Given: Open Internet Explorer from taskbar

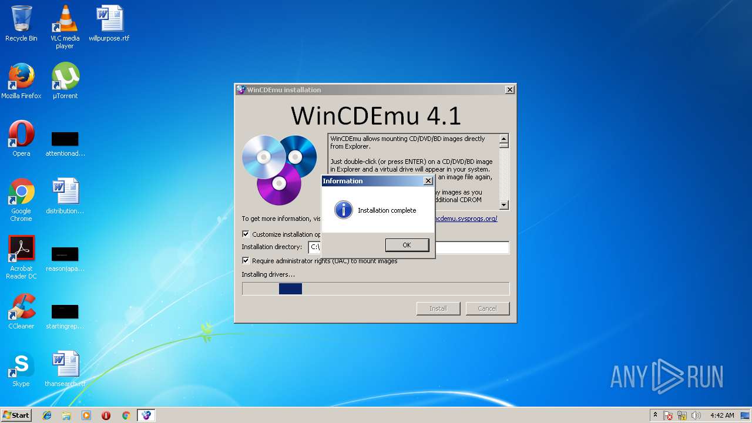Looking at the screenshot, I should (47, 415).
